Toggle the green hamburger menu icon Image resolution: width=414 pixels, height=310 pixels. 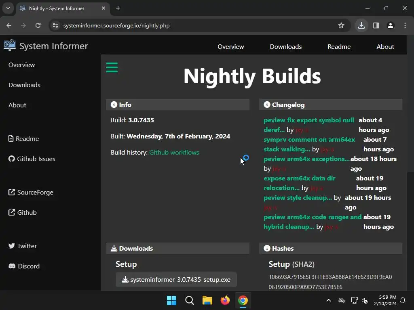coord(112,67)
